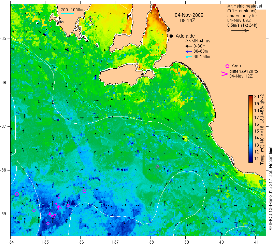Click the -37 latitude axis label

click(3, 126)
